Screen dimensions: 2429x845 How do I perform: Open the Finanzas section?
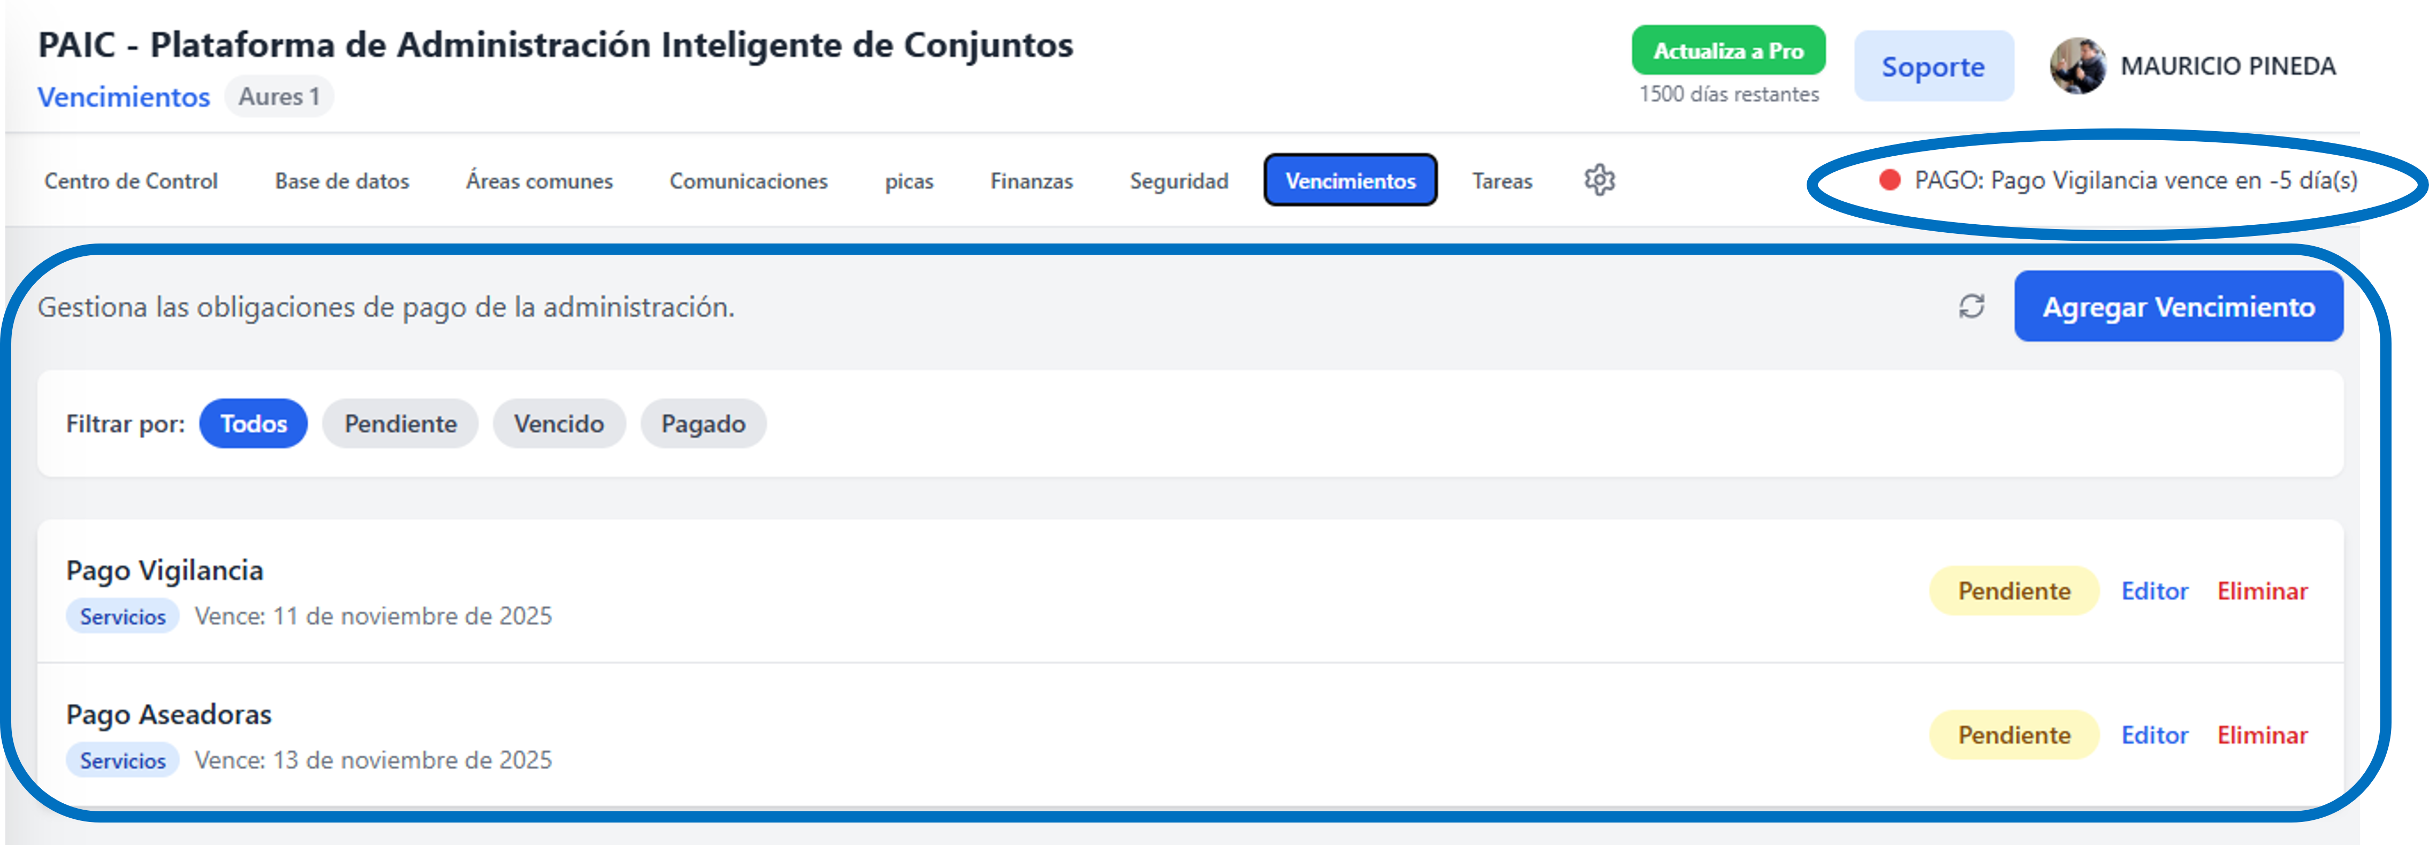pyautogui.click(x=1031, y=180)
